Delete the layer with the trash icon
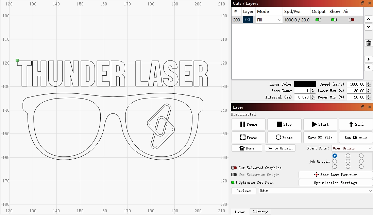 coord(369,43)
